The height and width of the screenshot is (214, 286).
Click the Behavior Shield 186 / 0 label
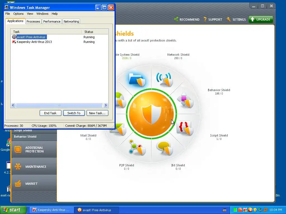[219, 91]
